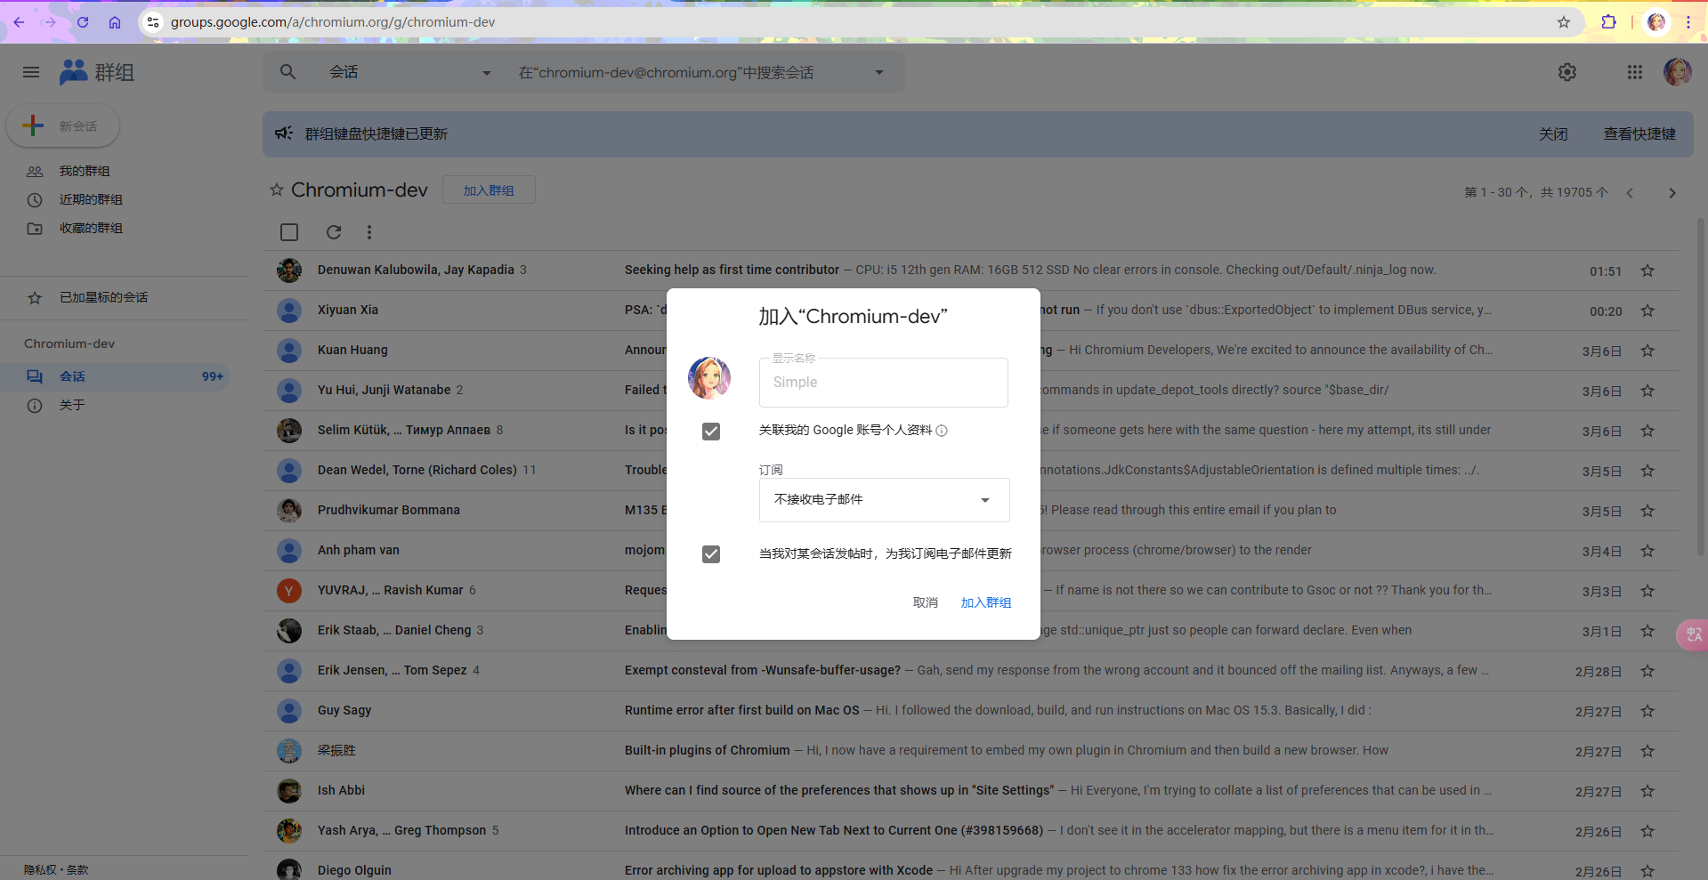Click the profile avatar in the join dialog

(709, 378)
